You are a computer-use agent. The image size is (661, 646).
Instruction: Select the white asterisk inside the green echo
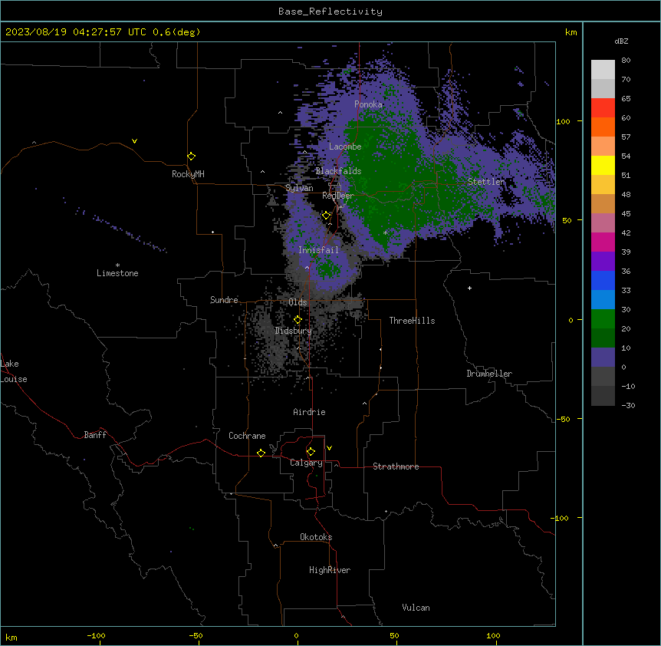[385, 232]
